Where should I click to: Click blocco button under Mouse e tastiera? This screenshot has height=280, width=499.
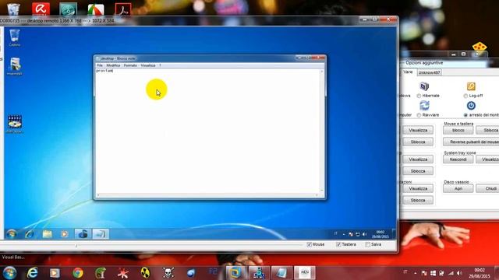(x=458, y=131)
